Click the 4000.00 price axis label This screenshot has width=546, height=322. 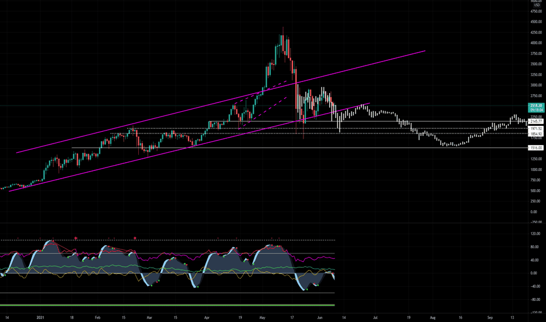pyautogui.click(x=536, y=43)
